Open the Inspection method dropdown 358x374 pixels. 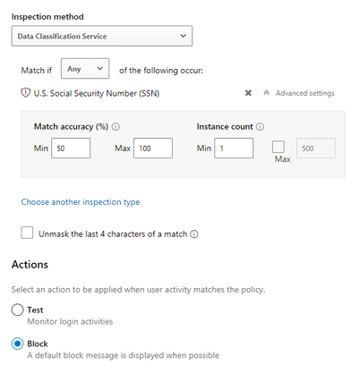tap(102, 36)
